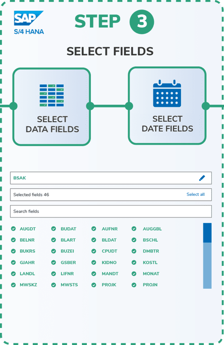This screenshot has height=345, width=224.
Task: Deselect the AUGGBL field checkbox
Action: click(134, 229)
